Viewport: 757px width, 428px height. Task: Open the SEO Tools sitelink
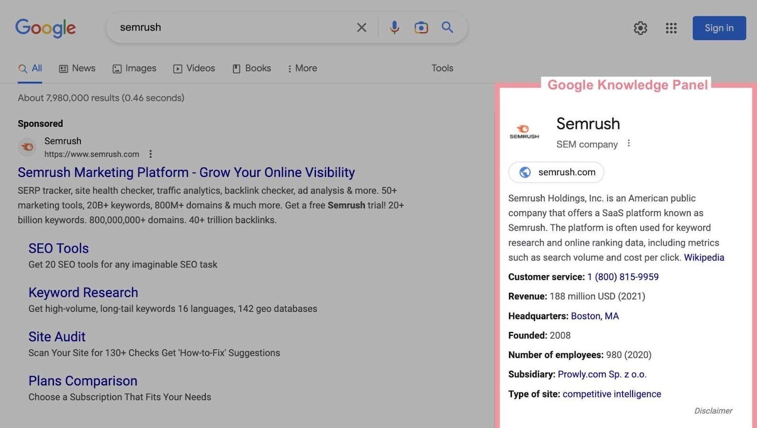coord(58,248)
